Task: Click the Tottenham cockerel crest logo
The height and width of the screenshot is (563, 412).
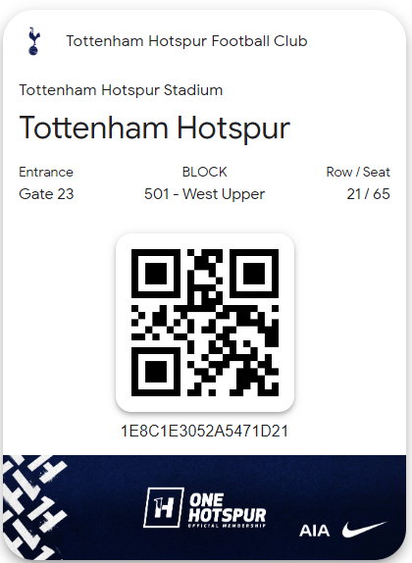Action: tap(34, 41)
